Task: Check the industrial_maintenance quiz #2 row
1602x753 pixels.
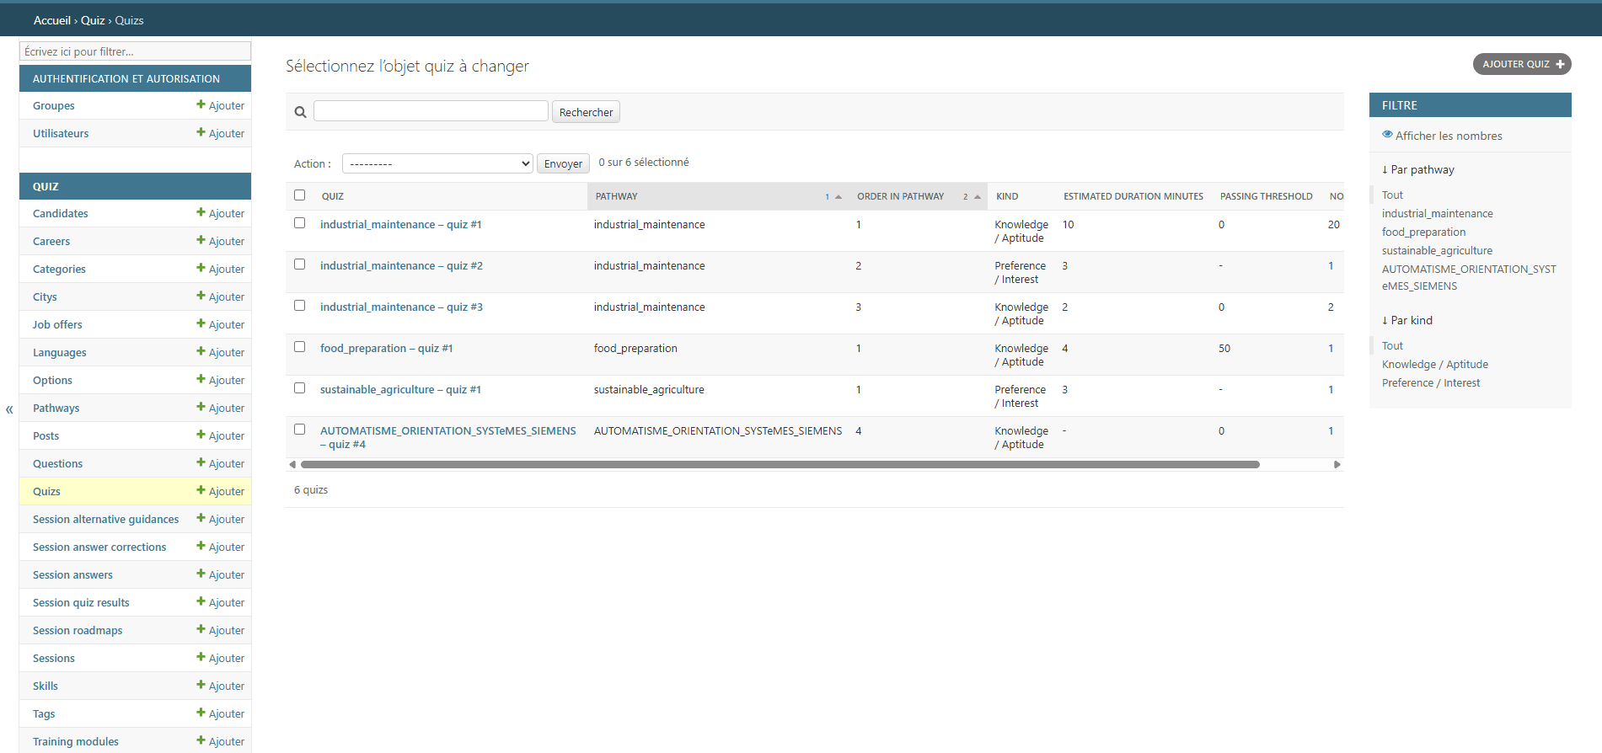Action: click(299, 264)
